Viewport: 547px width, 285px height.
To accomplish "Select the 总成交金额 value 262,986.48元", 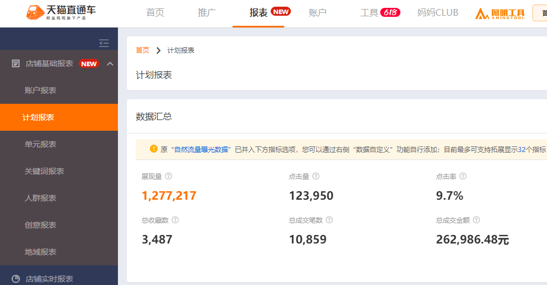I will (x=472, y=240).
